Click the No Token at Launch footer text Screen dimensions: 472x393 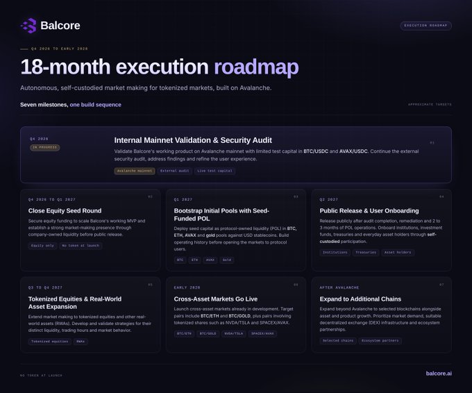tap(41, 376)
